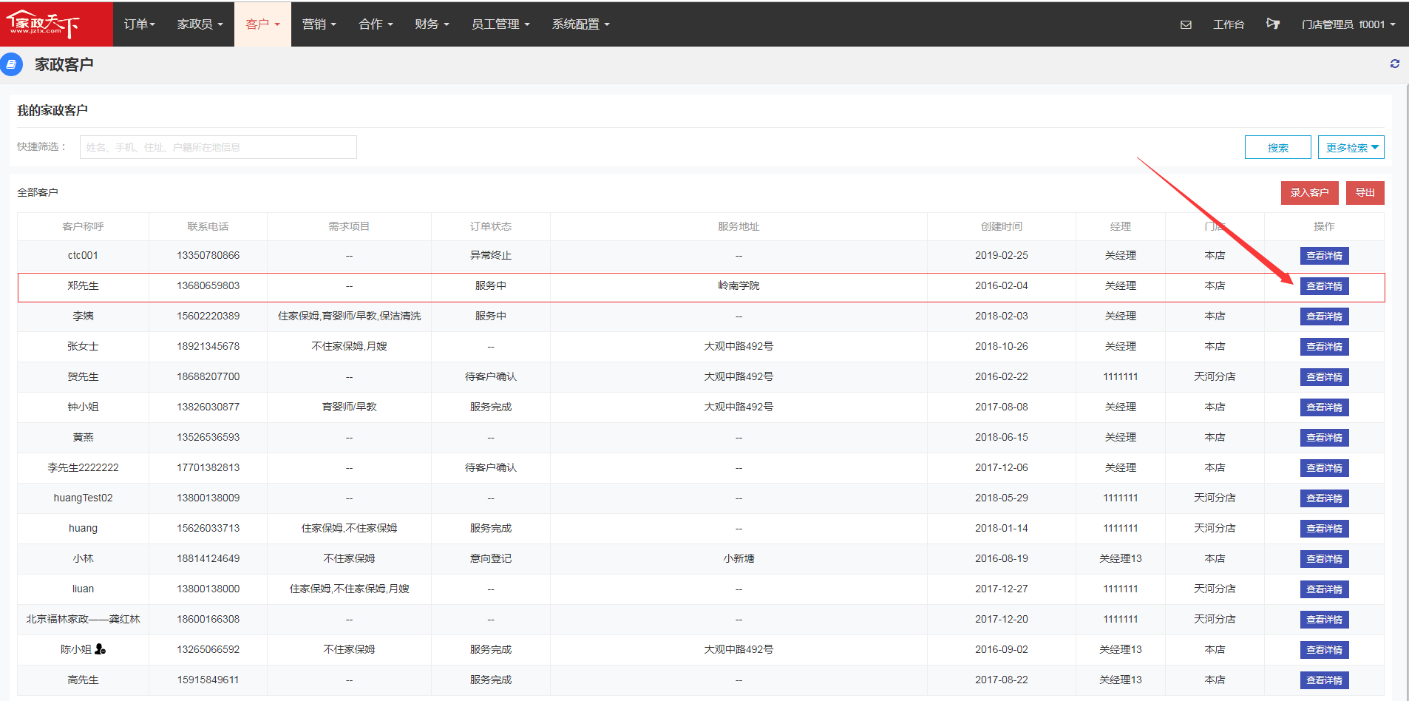Screen dimensions: 1409x701
Task: Click the date 2017-12-06
Action: coord(1002,467)
